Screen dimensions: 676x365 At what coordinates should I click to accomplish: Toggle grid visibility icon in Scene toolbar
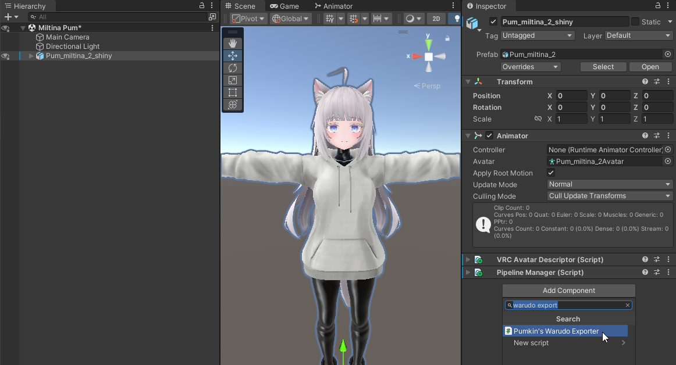coord(330,19)
